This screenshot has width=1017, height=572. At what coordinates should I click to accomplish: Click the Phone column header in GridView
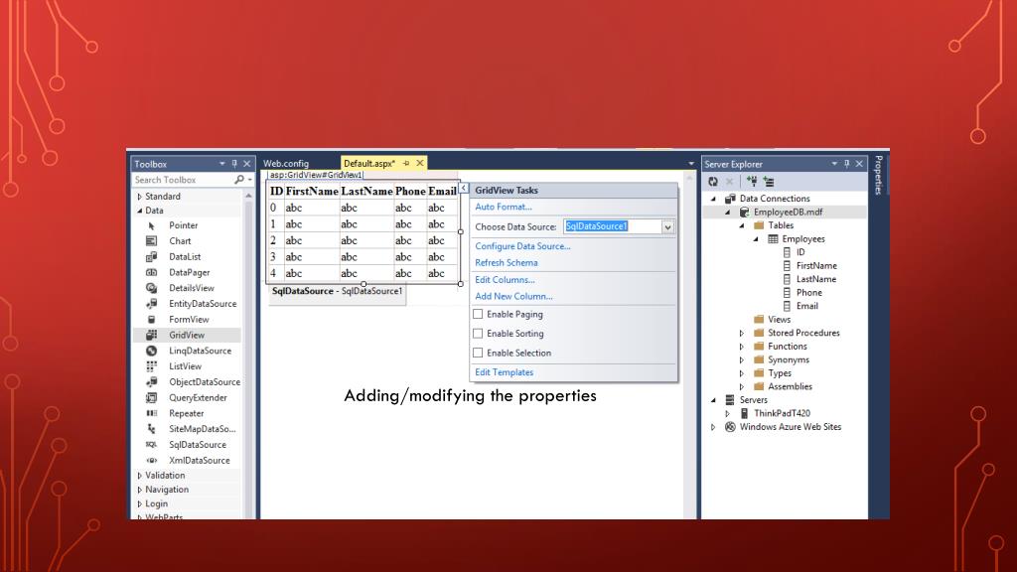tap(410, 192)
